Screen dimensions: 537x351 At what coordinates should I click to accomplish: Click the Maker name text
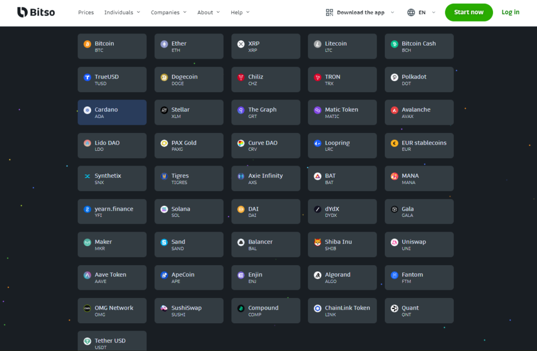pos(103,242)
